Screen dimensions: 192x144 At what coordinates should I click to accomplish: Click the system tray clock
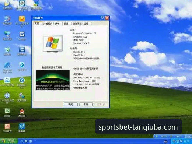[187, 141]
